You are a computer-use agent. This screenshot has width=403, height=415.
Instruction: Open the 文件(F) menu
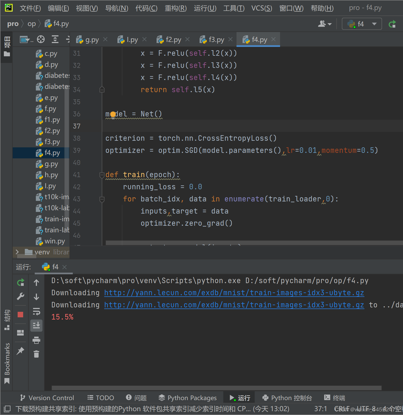tap(30, 8)
